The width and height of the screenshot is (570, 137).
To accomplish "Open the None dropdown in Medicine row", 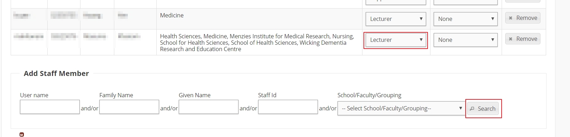I will coord(465,19).
